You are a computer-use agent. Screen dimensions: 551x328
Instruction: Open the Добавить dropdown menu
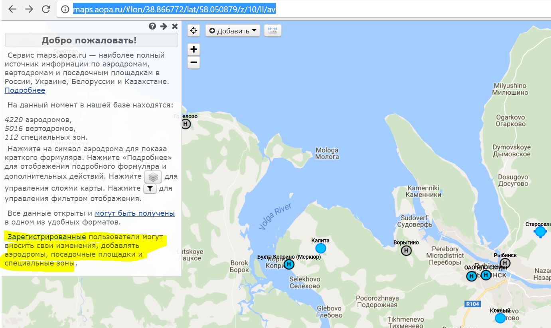click(x=233, y=31)
